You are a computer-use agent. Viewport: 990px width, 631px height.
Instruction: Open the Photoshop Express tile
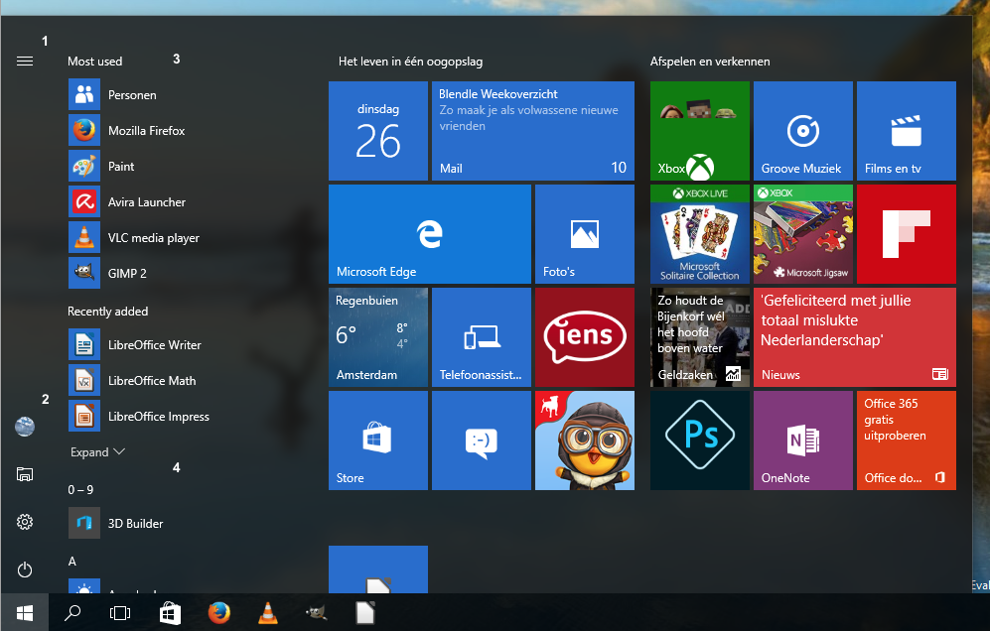click(x=699, y=440)
